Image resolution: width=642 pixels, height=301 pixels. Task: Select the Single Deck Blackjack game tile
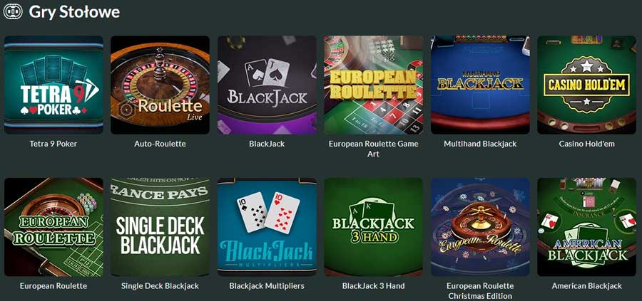pos(160,227)
